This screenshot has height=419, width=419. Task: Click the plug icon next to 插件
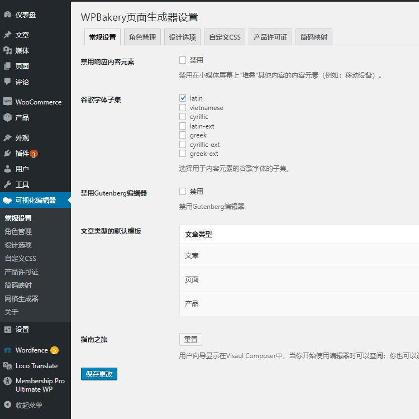(x=8, y=153)
